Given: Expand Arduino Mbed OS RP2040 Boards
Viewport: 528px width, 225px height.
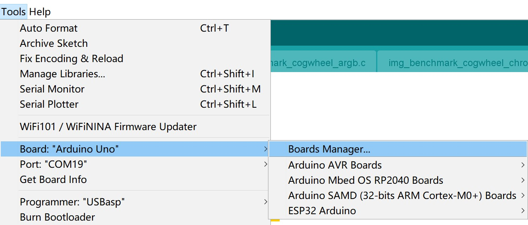Looking at the screenshot, I should [398, 180].
